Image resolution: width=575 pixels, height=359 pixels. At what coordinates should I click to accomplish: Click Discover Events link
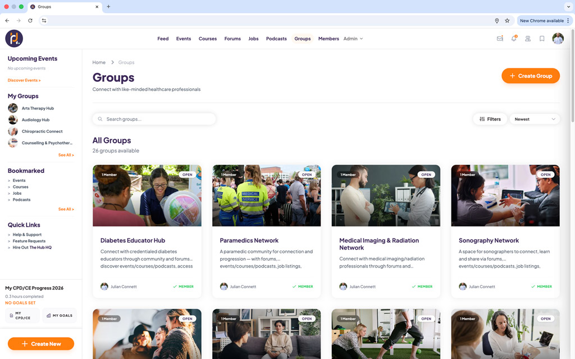pos(24,80)
